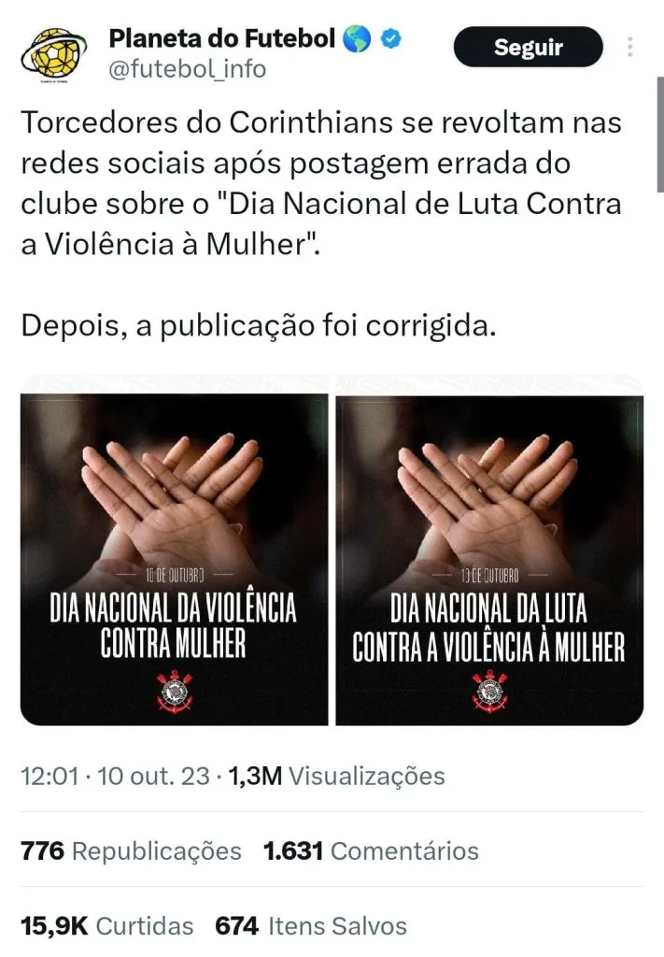Click the blue verified badge icon

[391, 39]
